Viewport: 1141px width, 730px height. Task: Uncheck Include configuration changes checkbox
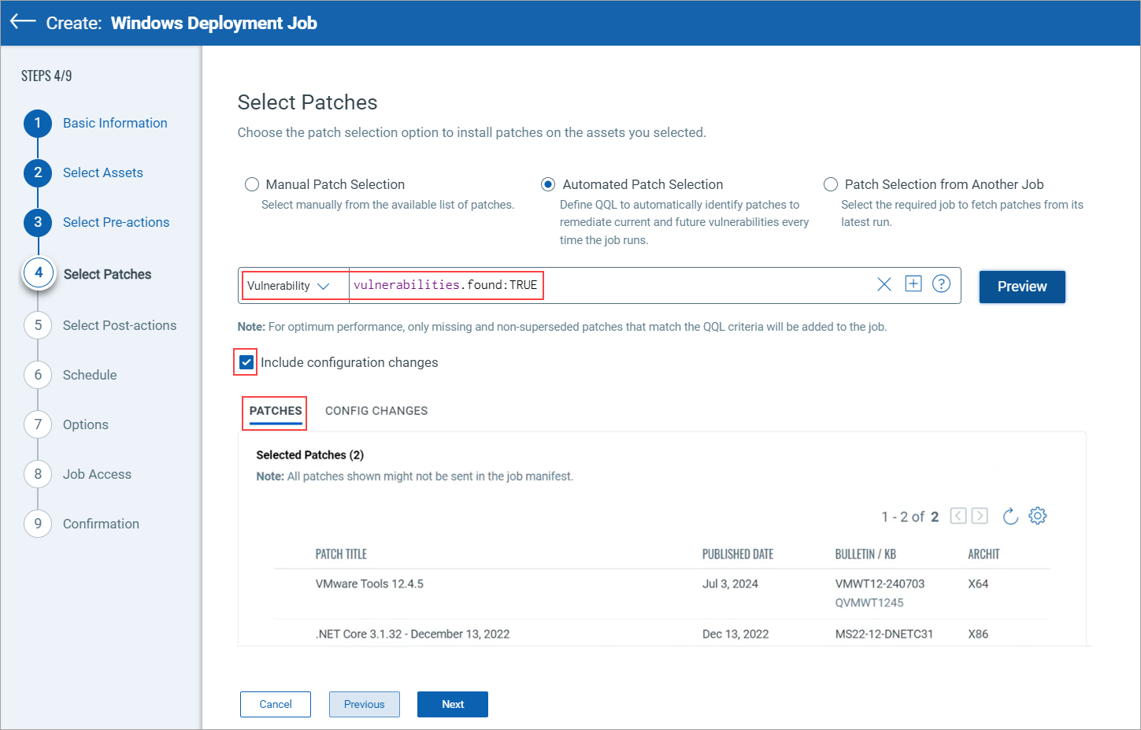(x=246, y=362)
